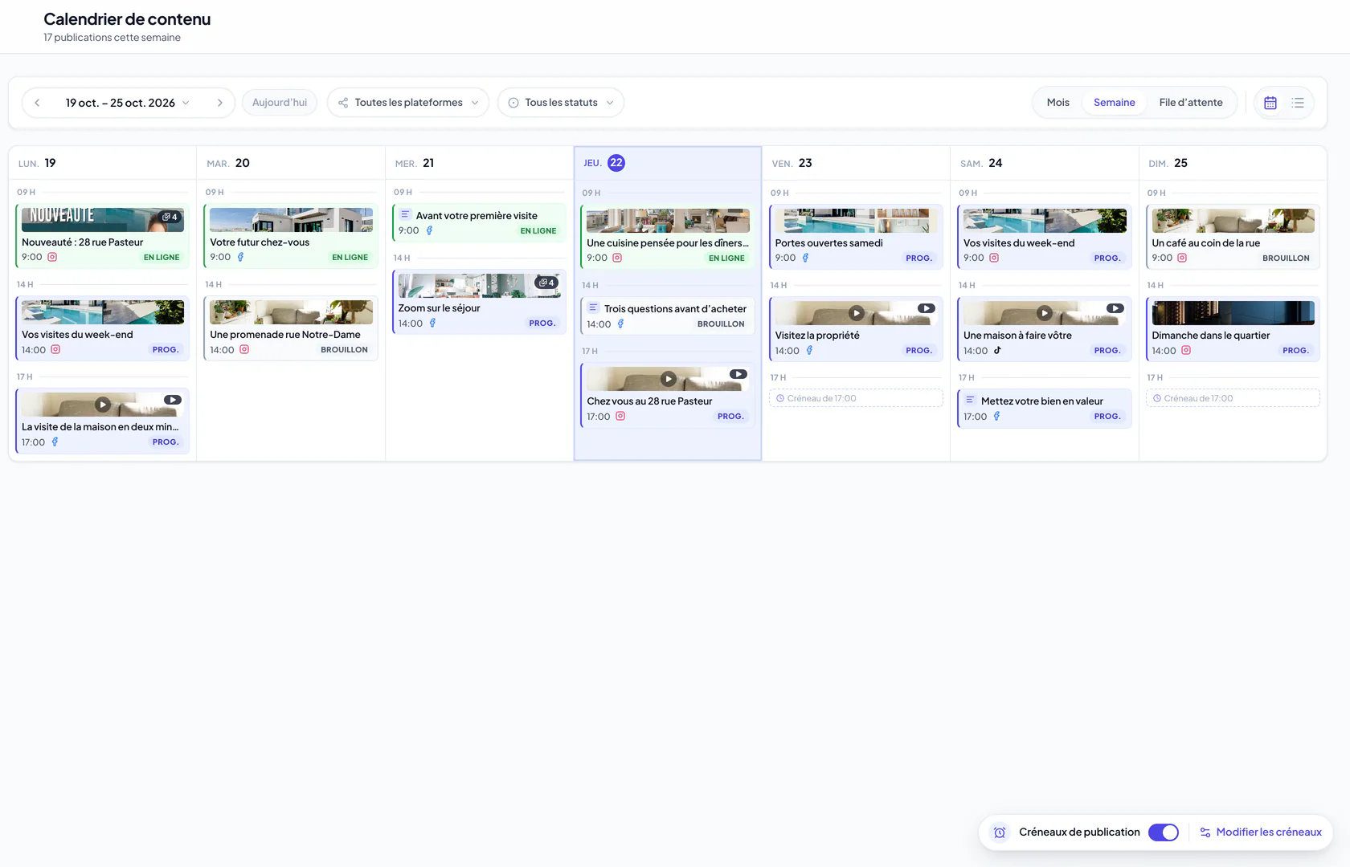Viewport: 1350px width, 867px height.
Task: Open the Trois questions avant d'acheter draft
Action: click(667, 315)
